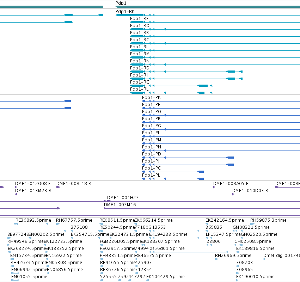
Task: Select transcript Pdp1-RF label
Action: point(139,19)
